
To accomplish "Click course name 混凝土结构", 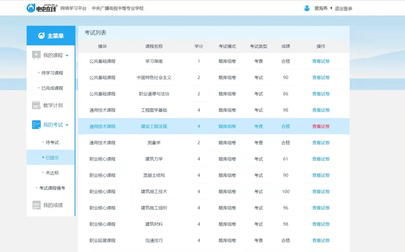I will [154, 175].
